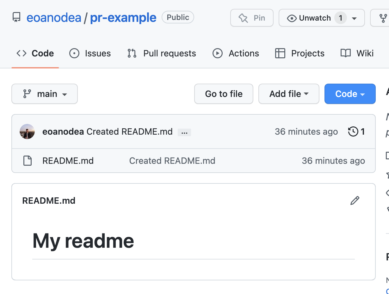The height and width of the screenshot is (294, 389).
Task: Click the repository book icon beside eoanodea
Action: (x=16, y=17)
